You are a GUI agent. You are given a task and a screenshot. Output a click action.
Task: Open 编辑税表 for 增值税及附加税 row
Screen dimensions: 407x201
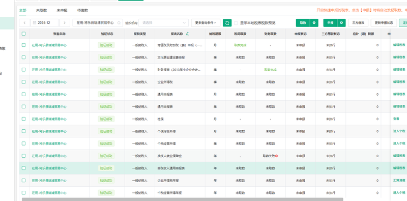[399, 45]
